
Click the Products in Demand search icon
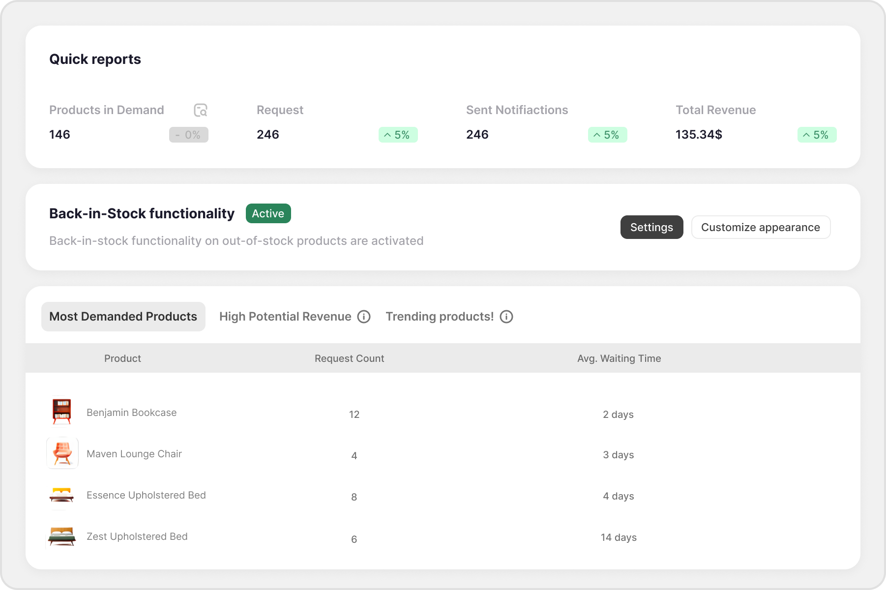point(201,110)
